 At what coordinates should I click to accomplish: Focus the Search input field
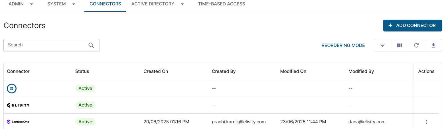coord(46,45)
